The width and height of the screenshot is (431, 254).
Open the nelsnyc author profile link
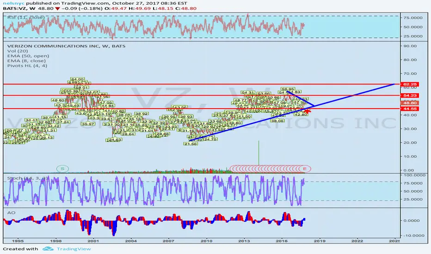coord(13,3)
